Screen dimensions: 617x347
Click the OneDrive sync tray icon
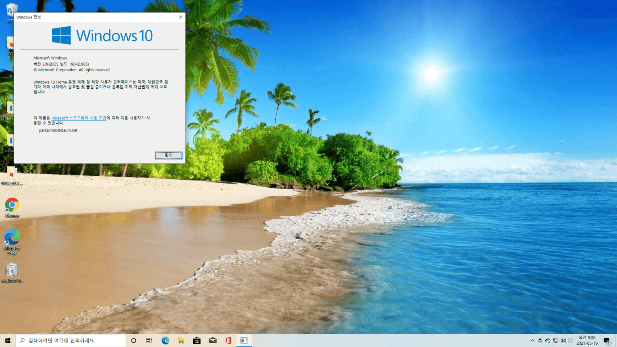click(548, 340)
